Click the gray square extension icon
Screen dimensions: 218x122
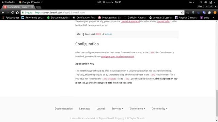[209, 13]
